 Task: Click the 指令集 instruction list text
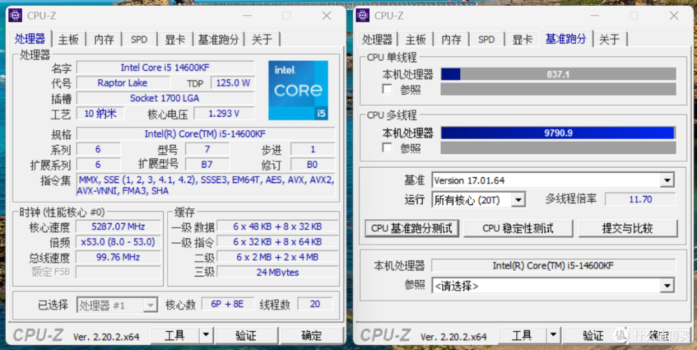(206, 185)
